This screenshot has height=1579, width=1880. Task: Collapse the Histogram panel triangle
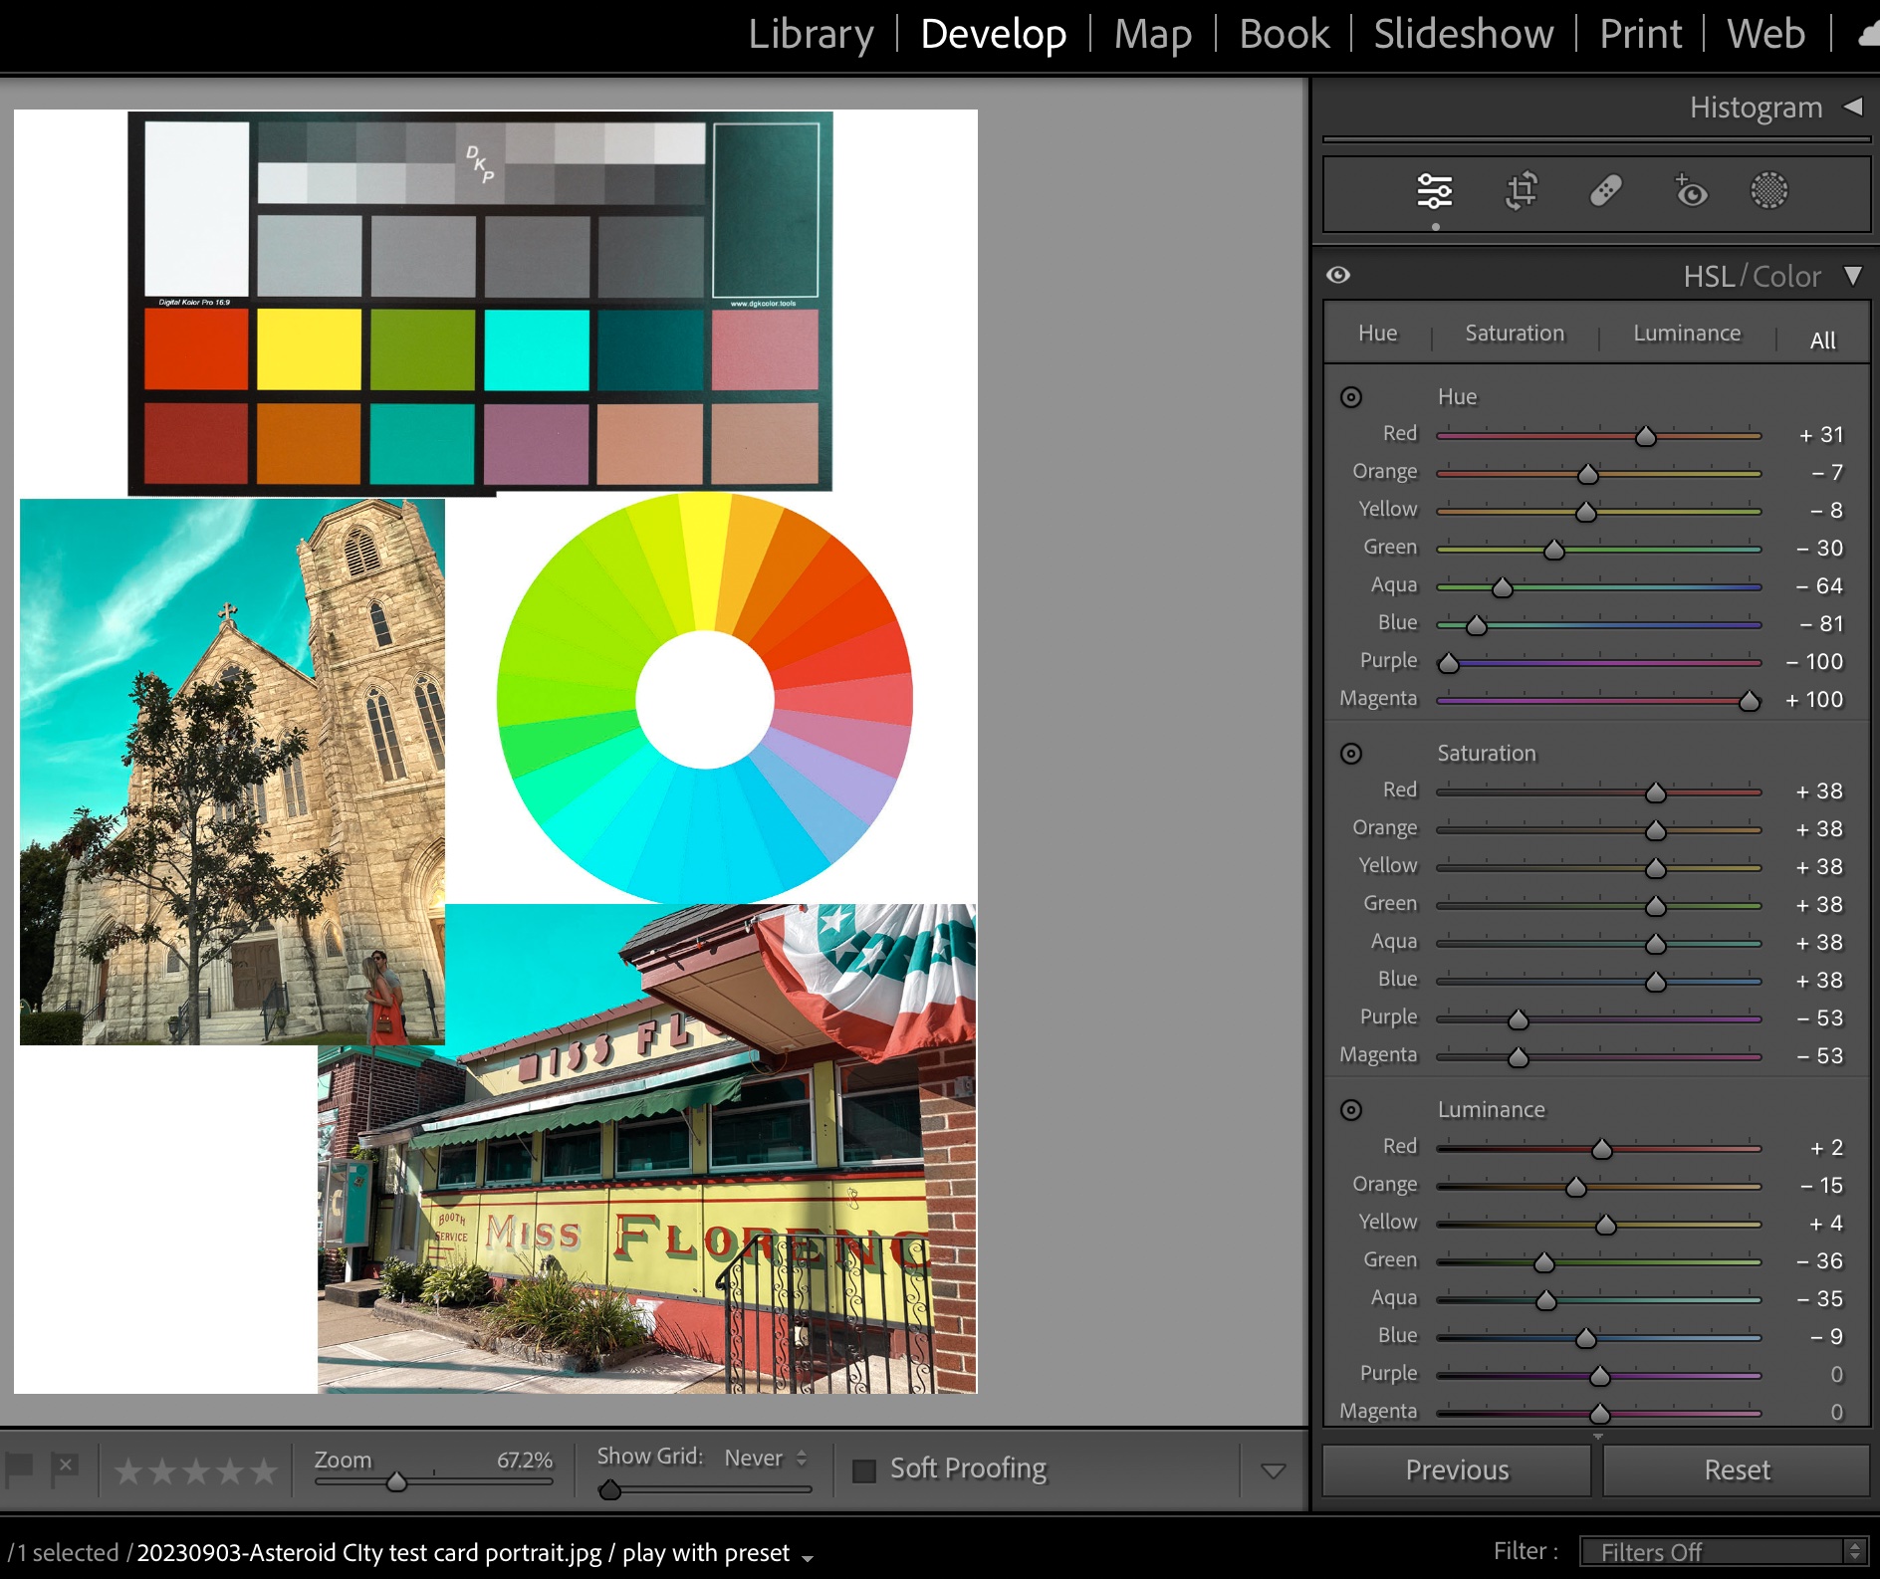(1853, 107)
